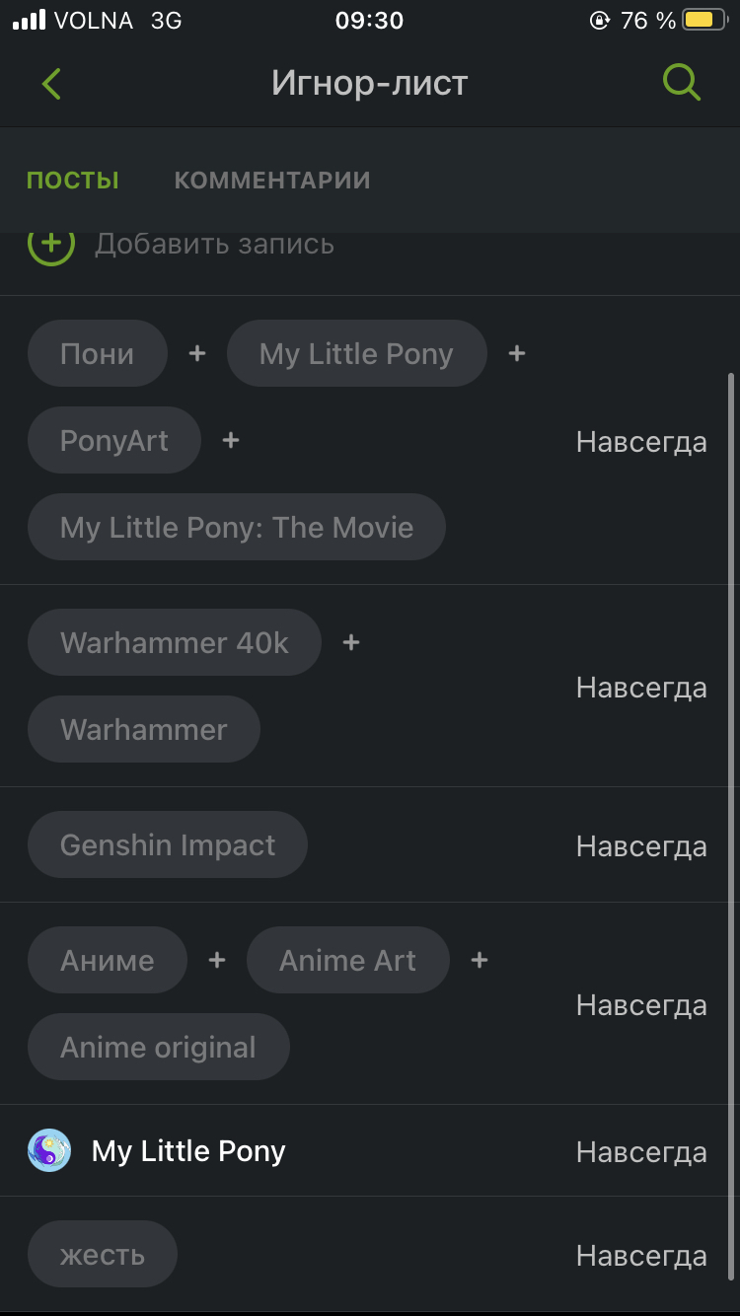Image resolution: width=740 pixels, height=1316 pixels.
Task: Open Навсегда duration for жесть rule
Action: point(641,1256)
